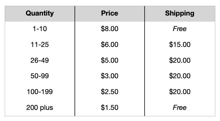
Task: Select $20.00 shipping in 100-199 row
Action: click(180, 92)
